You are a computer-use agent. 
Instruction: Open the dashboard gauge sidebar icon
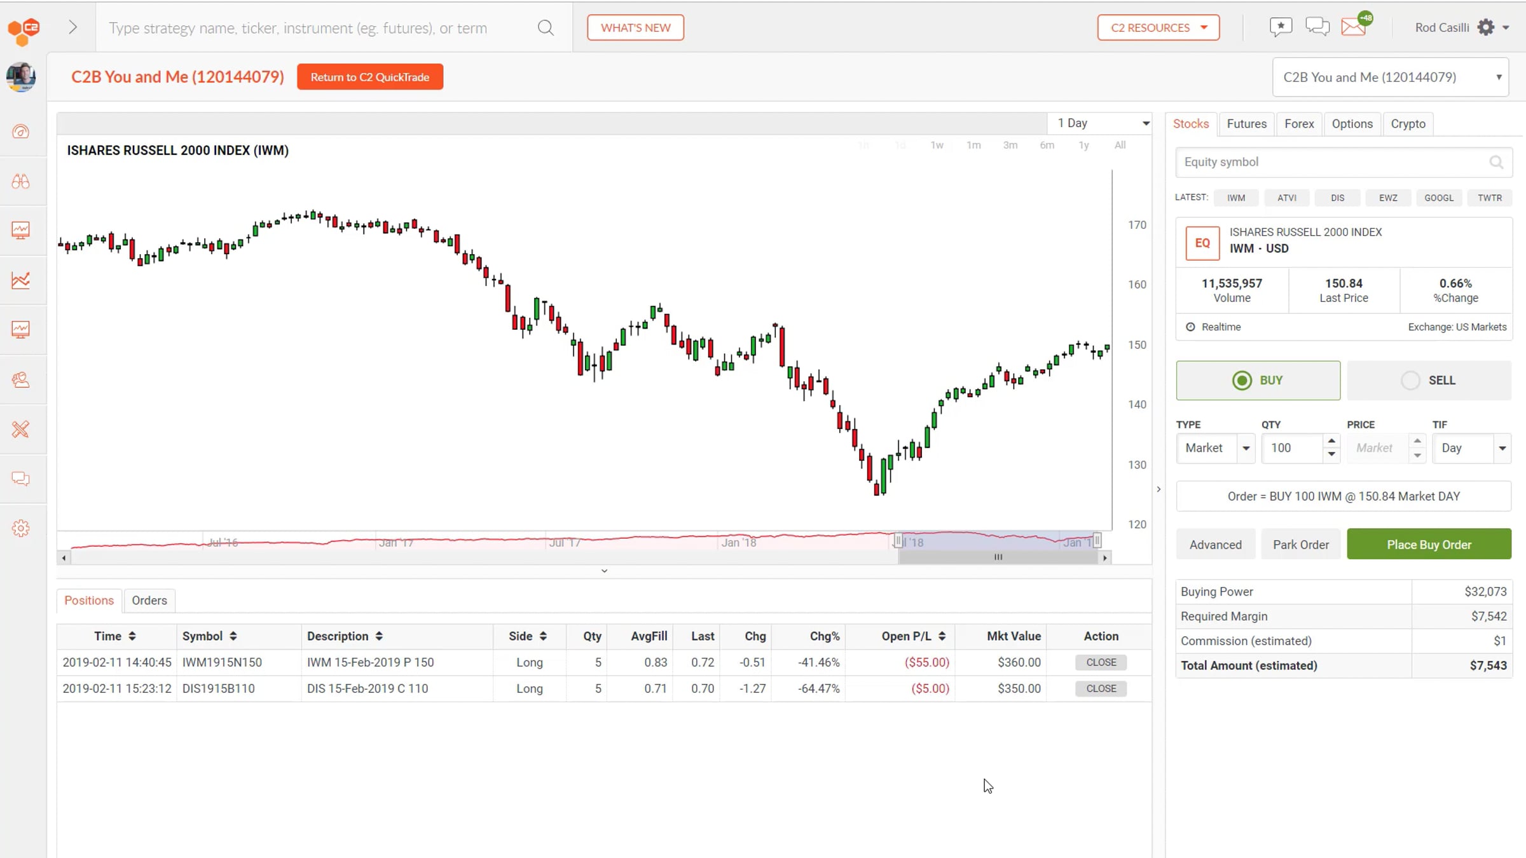coord(21,132)
